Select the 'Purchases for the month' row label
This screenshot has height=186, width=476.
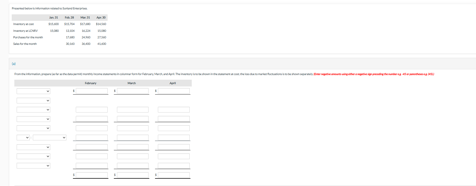click(x=28, y=37)
